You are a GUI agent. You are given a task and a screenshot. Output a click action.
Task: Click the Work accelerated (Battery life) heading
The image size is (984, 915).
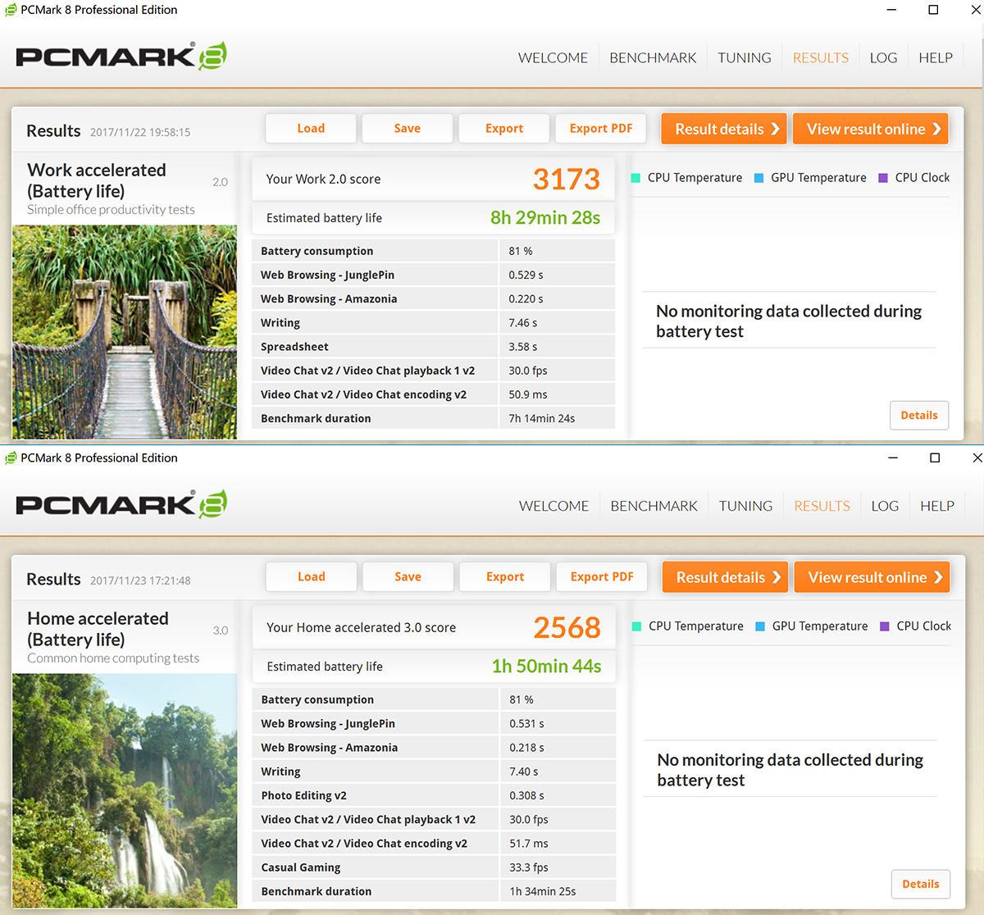[97, 180]
